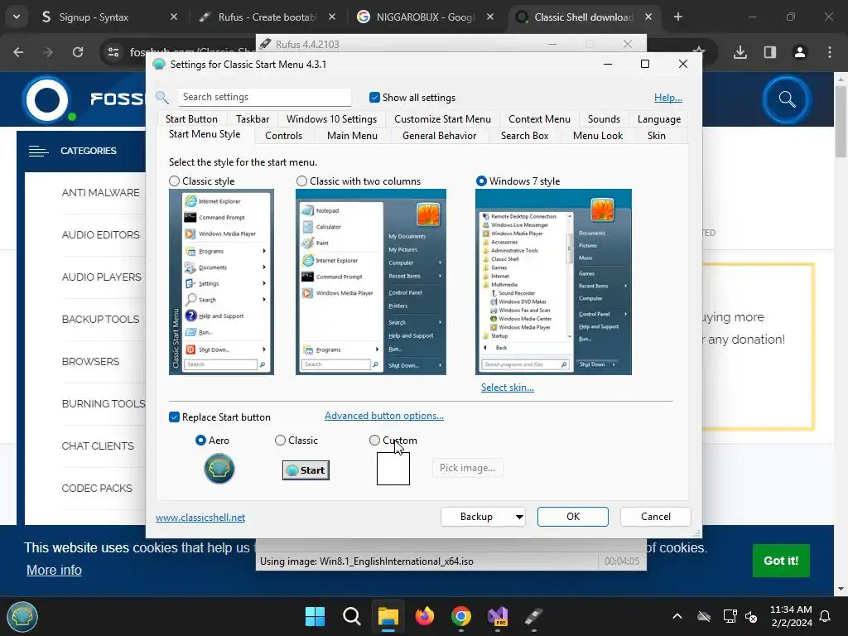This screenshot has height=636, width=848.
Task: Click the classic Start button preview
Action: pyautogui.click(x=306, y=470)
